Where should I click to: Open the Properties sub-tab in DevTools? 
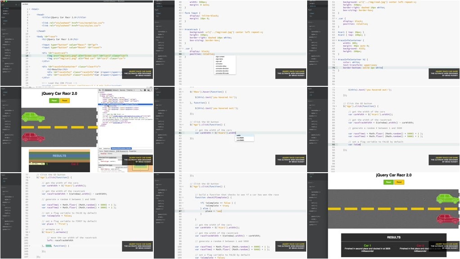point(133,151)
